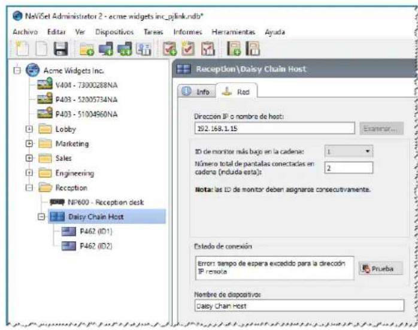
Task: Open the Editar menu
Action: click(56, 32)
